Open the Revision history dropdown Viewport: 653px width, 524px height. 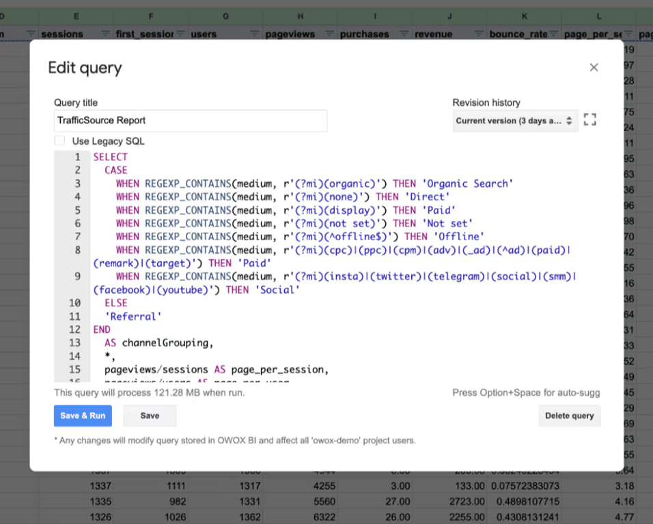coord(515,121)
